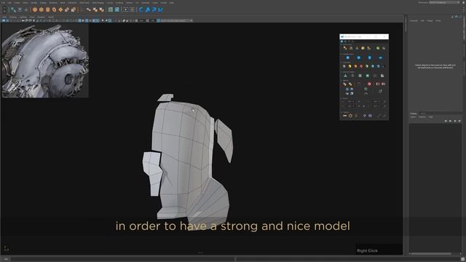Open the Channels menu in Channel Box
Screen dimensions: 466x262
[x=414, y=21]
